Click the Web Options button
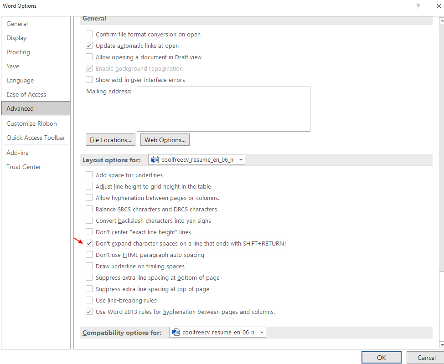The width and height of the screenshot is (444, 364). 165,139
